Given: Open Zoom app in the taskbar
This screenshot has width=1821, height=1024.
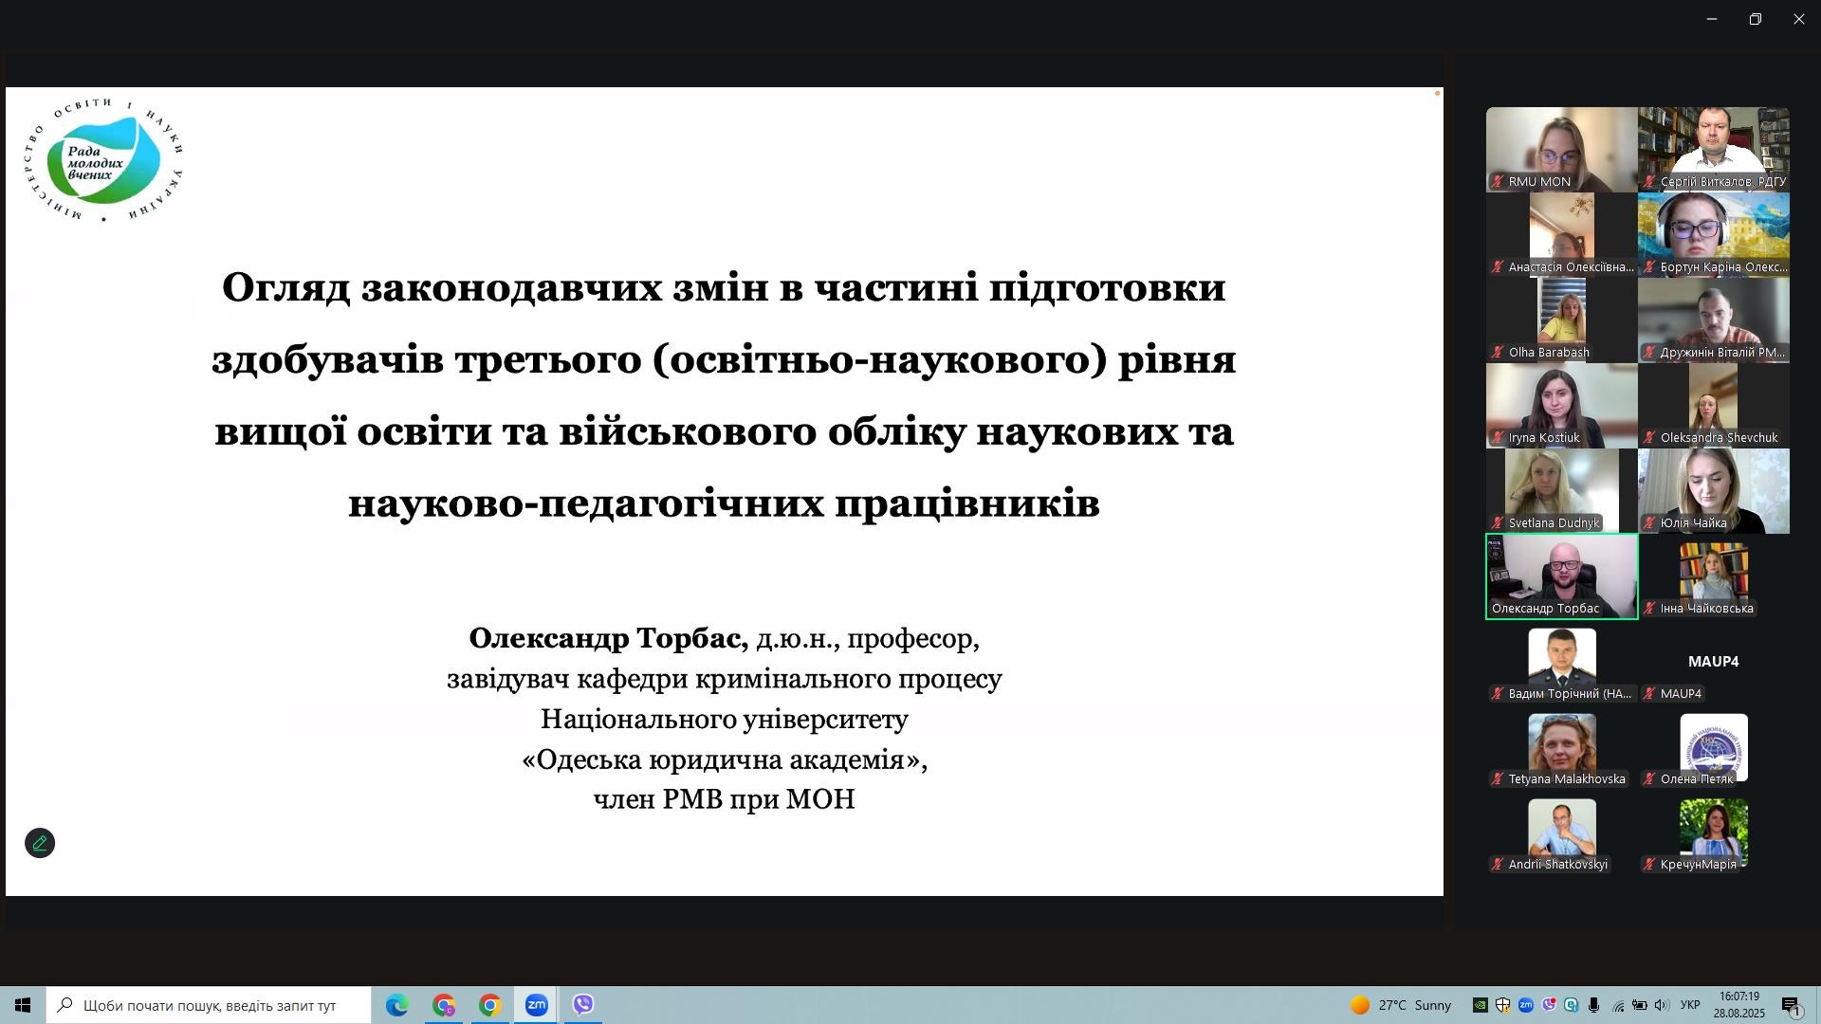Looking at the screenshot, I should point(536,1005).
